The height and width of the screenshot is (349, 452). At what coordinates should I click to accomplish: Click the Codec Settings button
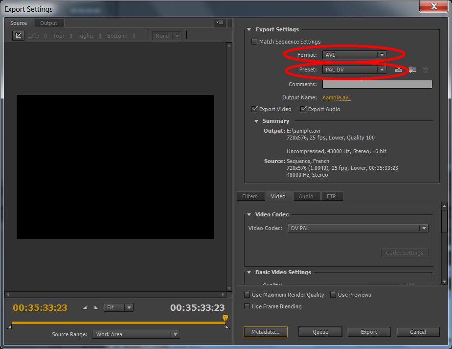coord(405,253)
